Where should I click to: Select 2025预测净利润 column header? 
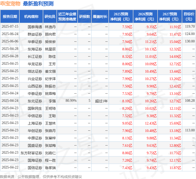pyautogui.click(x=121, y=17)
